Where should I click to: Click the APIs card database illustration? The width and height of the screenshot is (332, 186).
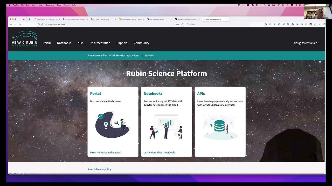[220, 127]
